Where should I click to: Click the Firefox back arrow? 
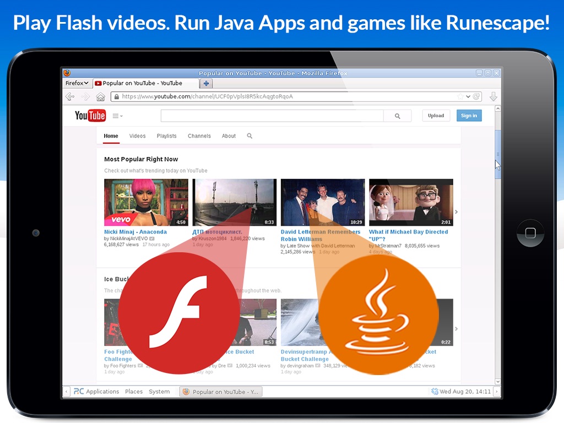point(70,96)
